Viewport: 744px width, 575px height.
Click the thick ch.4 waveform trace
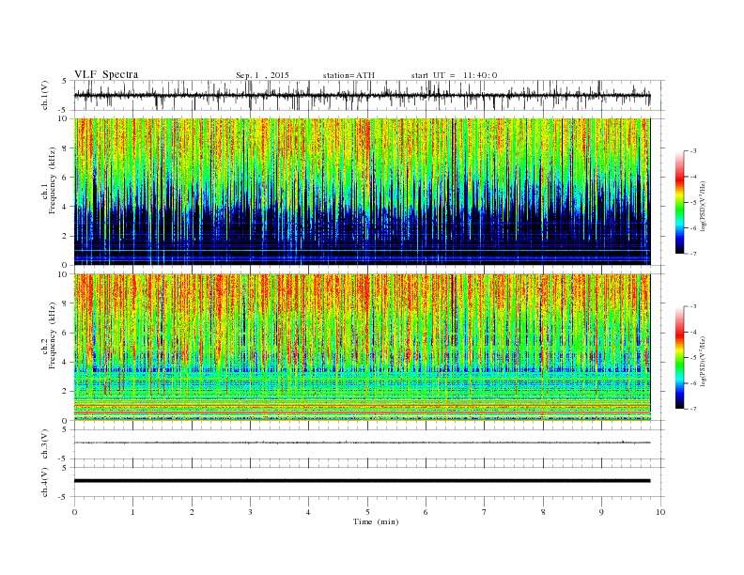pos(363,481)
